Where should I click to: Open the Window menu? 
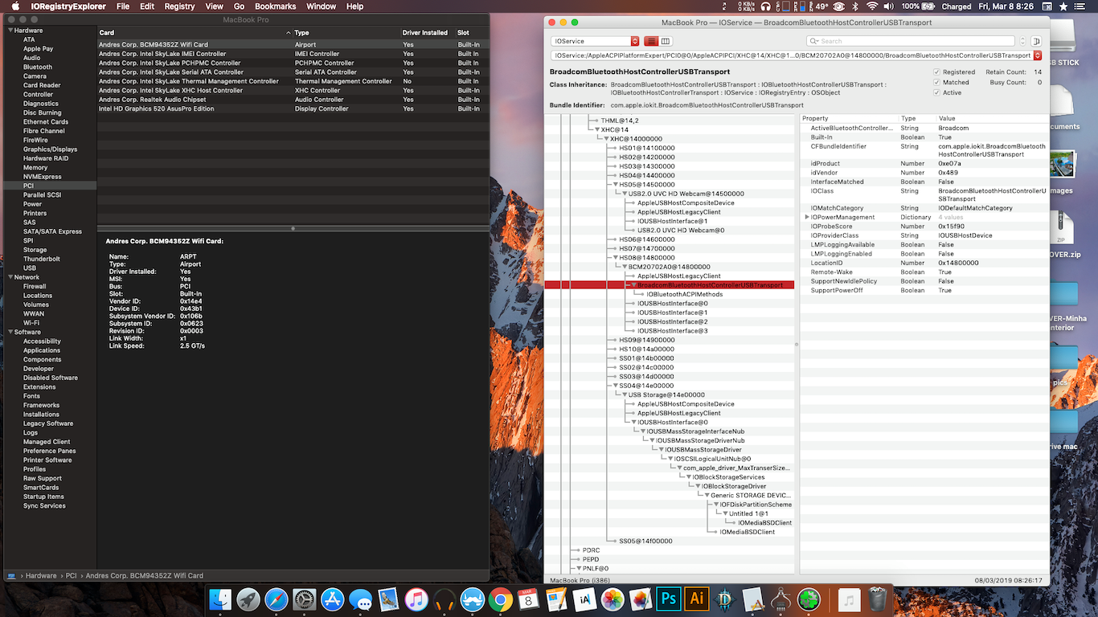pyautogui.click(x=322, y=6)
